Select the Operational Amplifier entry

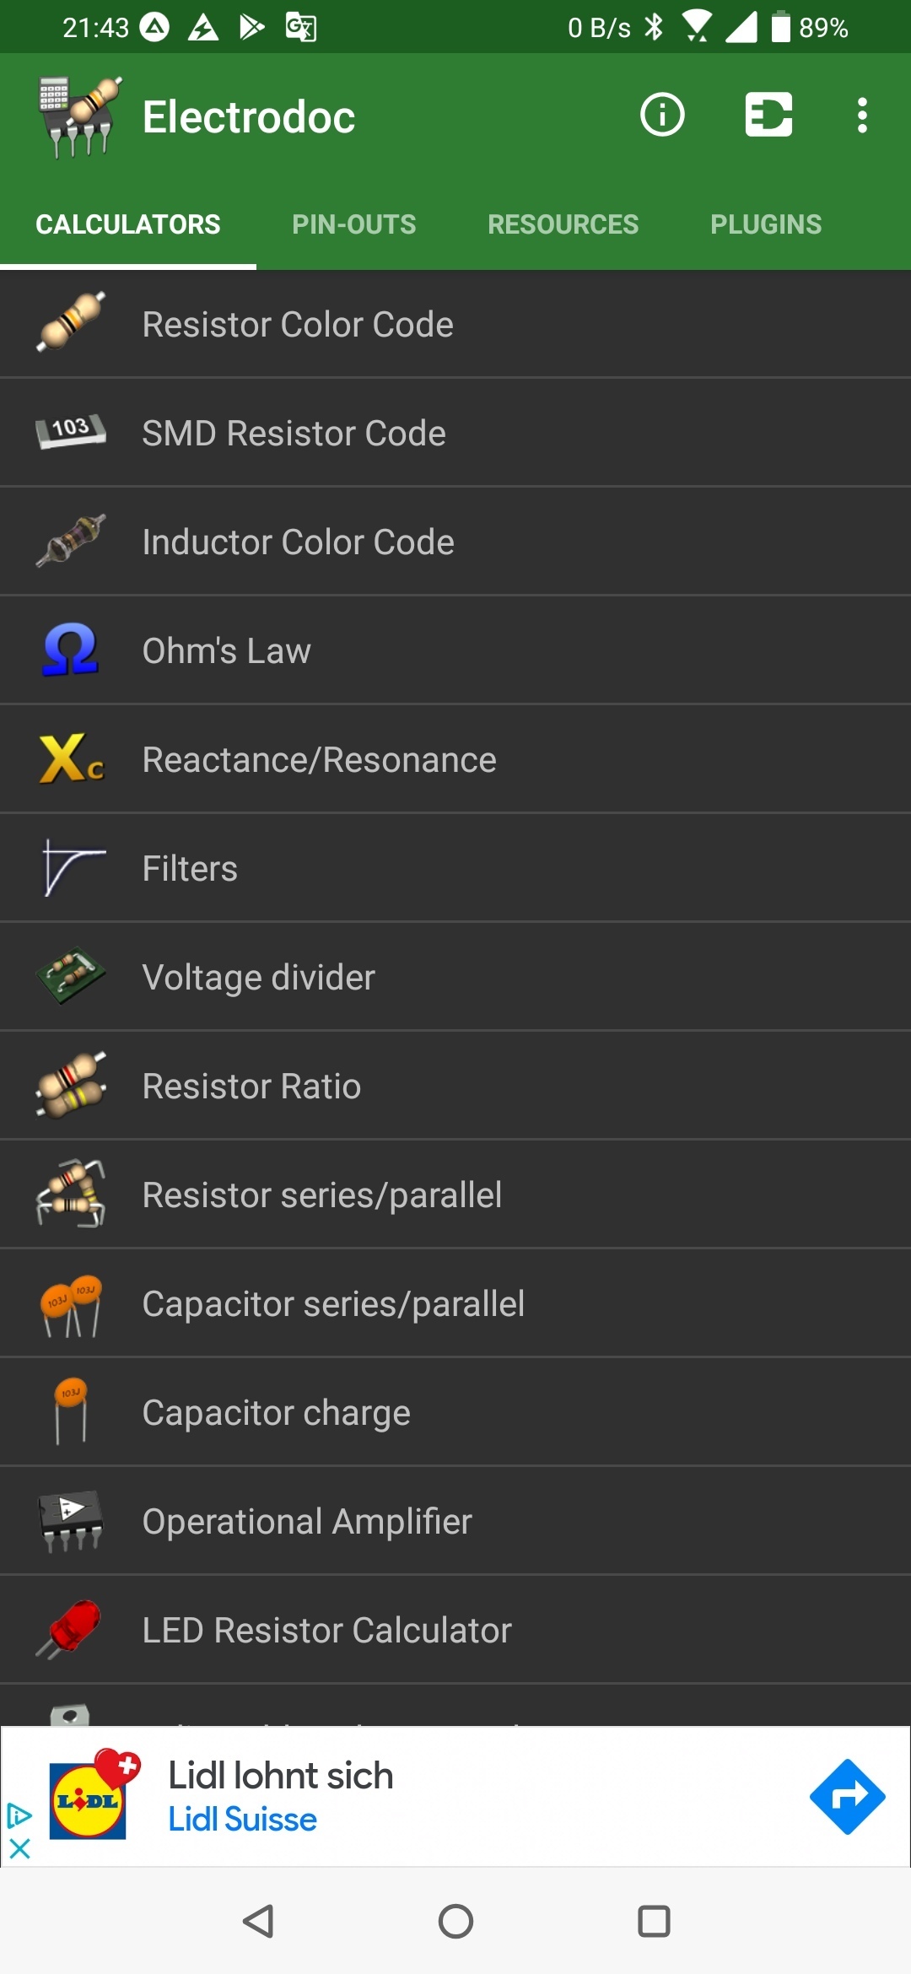click(x=307, y=1521)
